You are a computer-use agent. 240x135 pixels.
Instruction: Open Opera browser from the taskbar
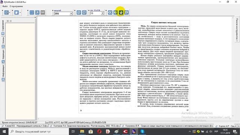click(x=99, y=132)
